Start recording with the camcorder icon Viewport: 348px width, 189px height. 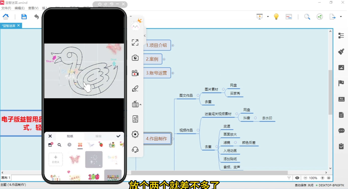(x=135, y=73)
